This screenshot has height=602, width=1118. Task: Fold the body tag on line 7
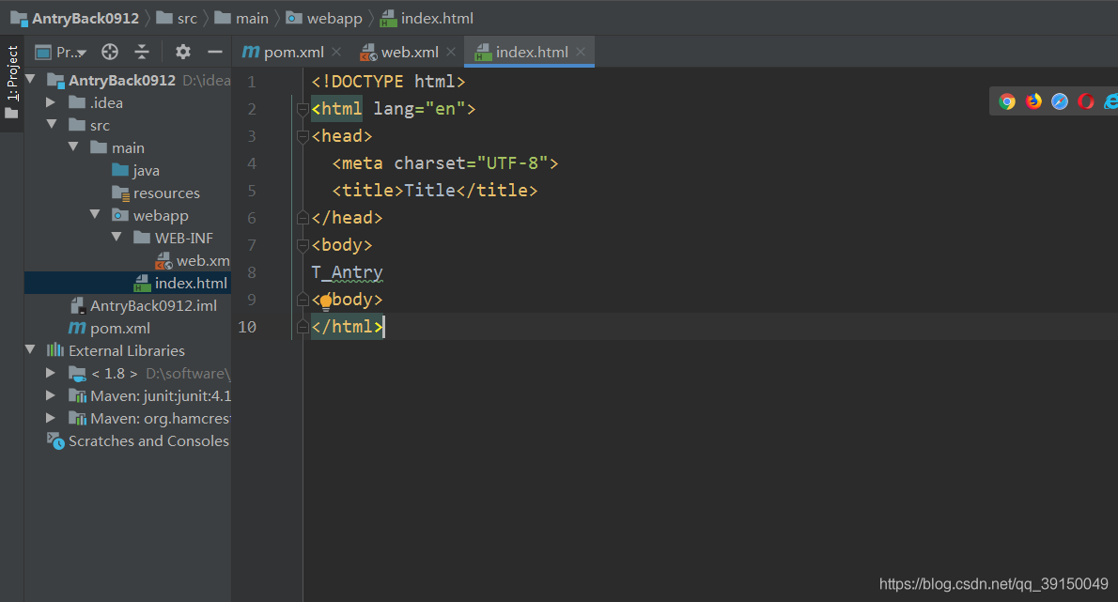coord(303,245)
